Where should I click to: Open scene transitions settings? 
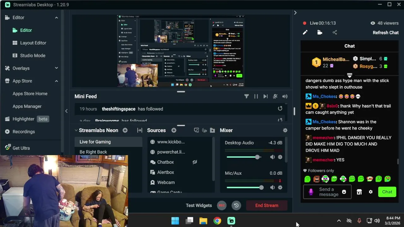coord(140,130)
